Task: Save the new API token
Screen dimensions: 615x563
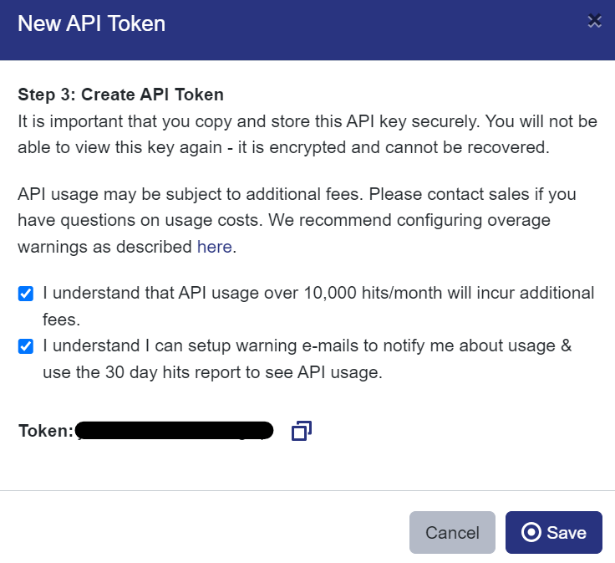Action: (553, 533)
